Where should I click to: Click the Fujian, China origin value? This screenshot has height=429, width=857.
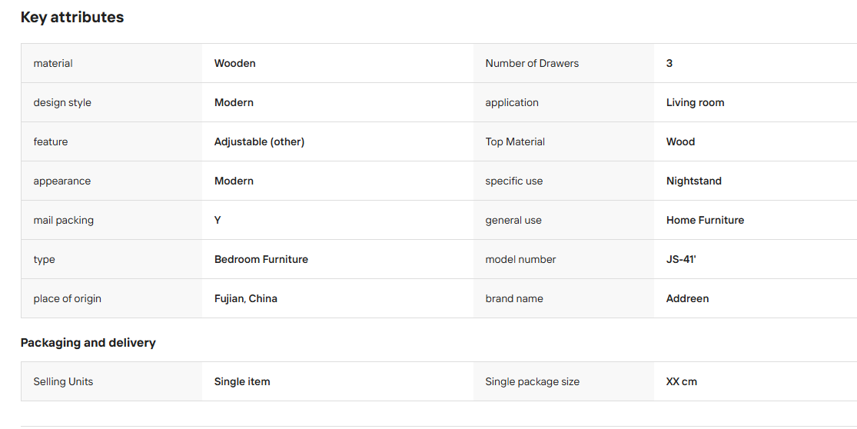click(x=246, y=298)
